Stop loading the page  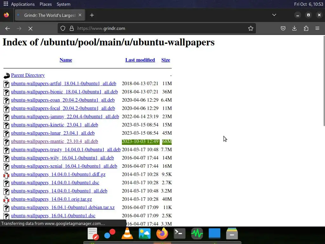coord(30,28)
